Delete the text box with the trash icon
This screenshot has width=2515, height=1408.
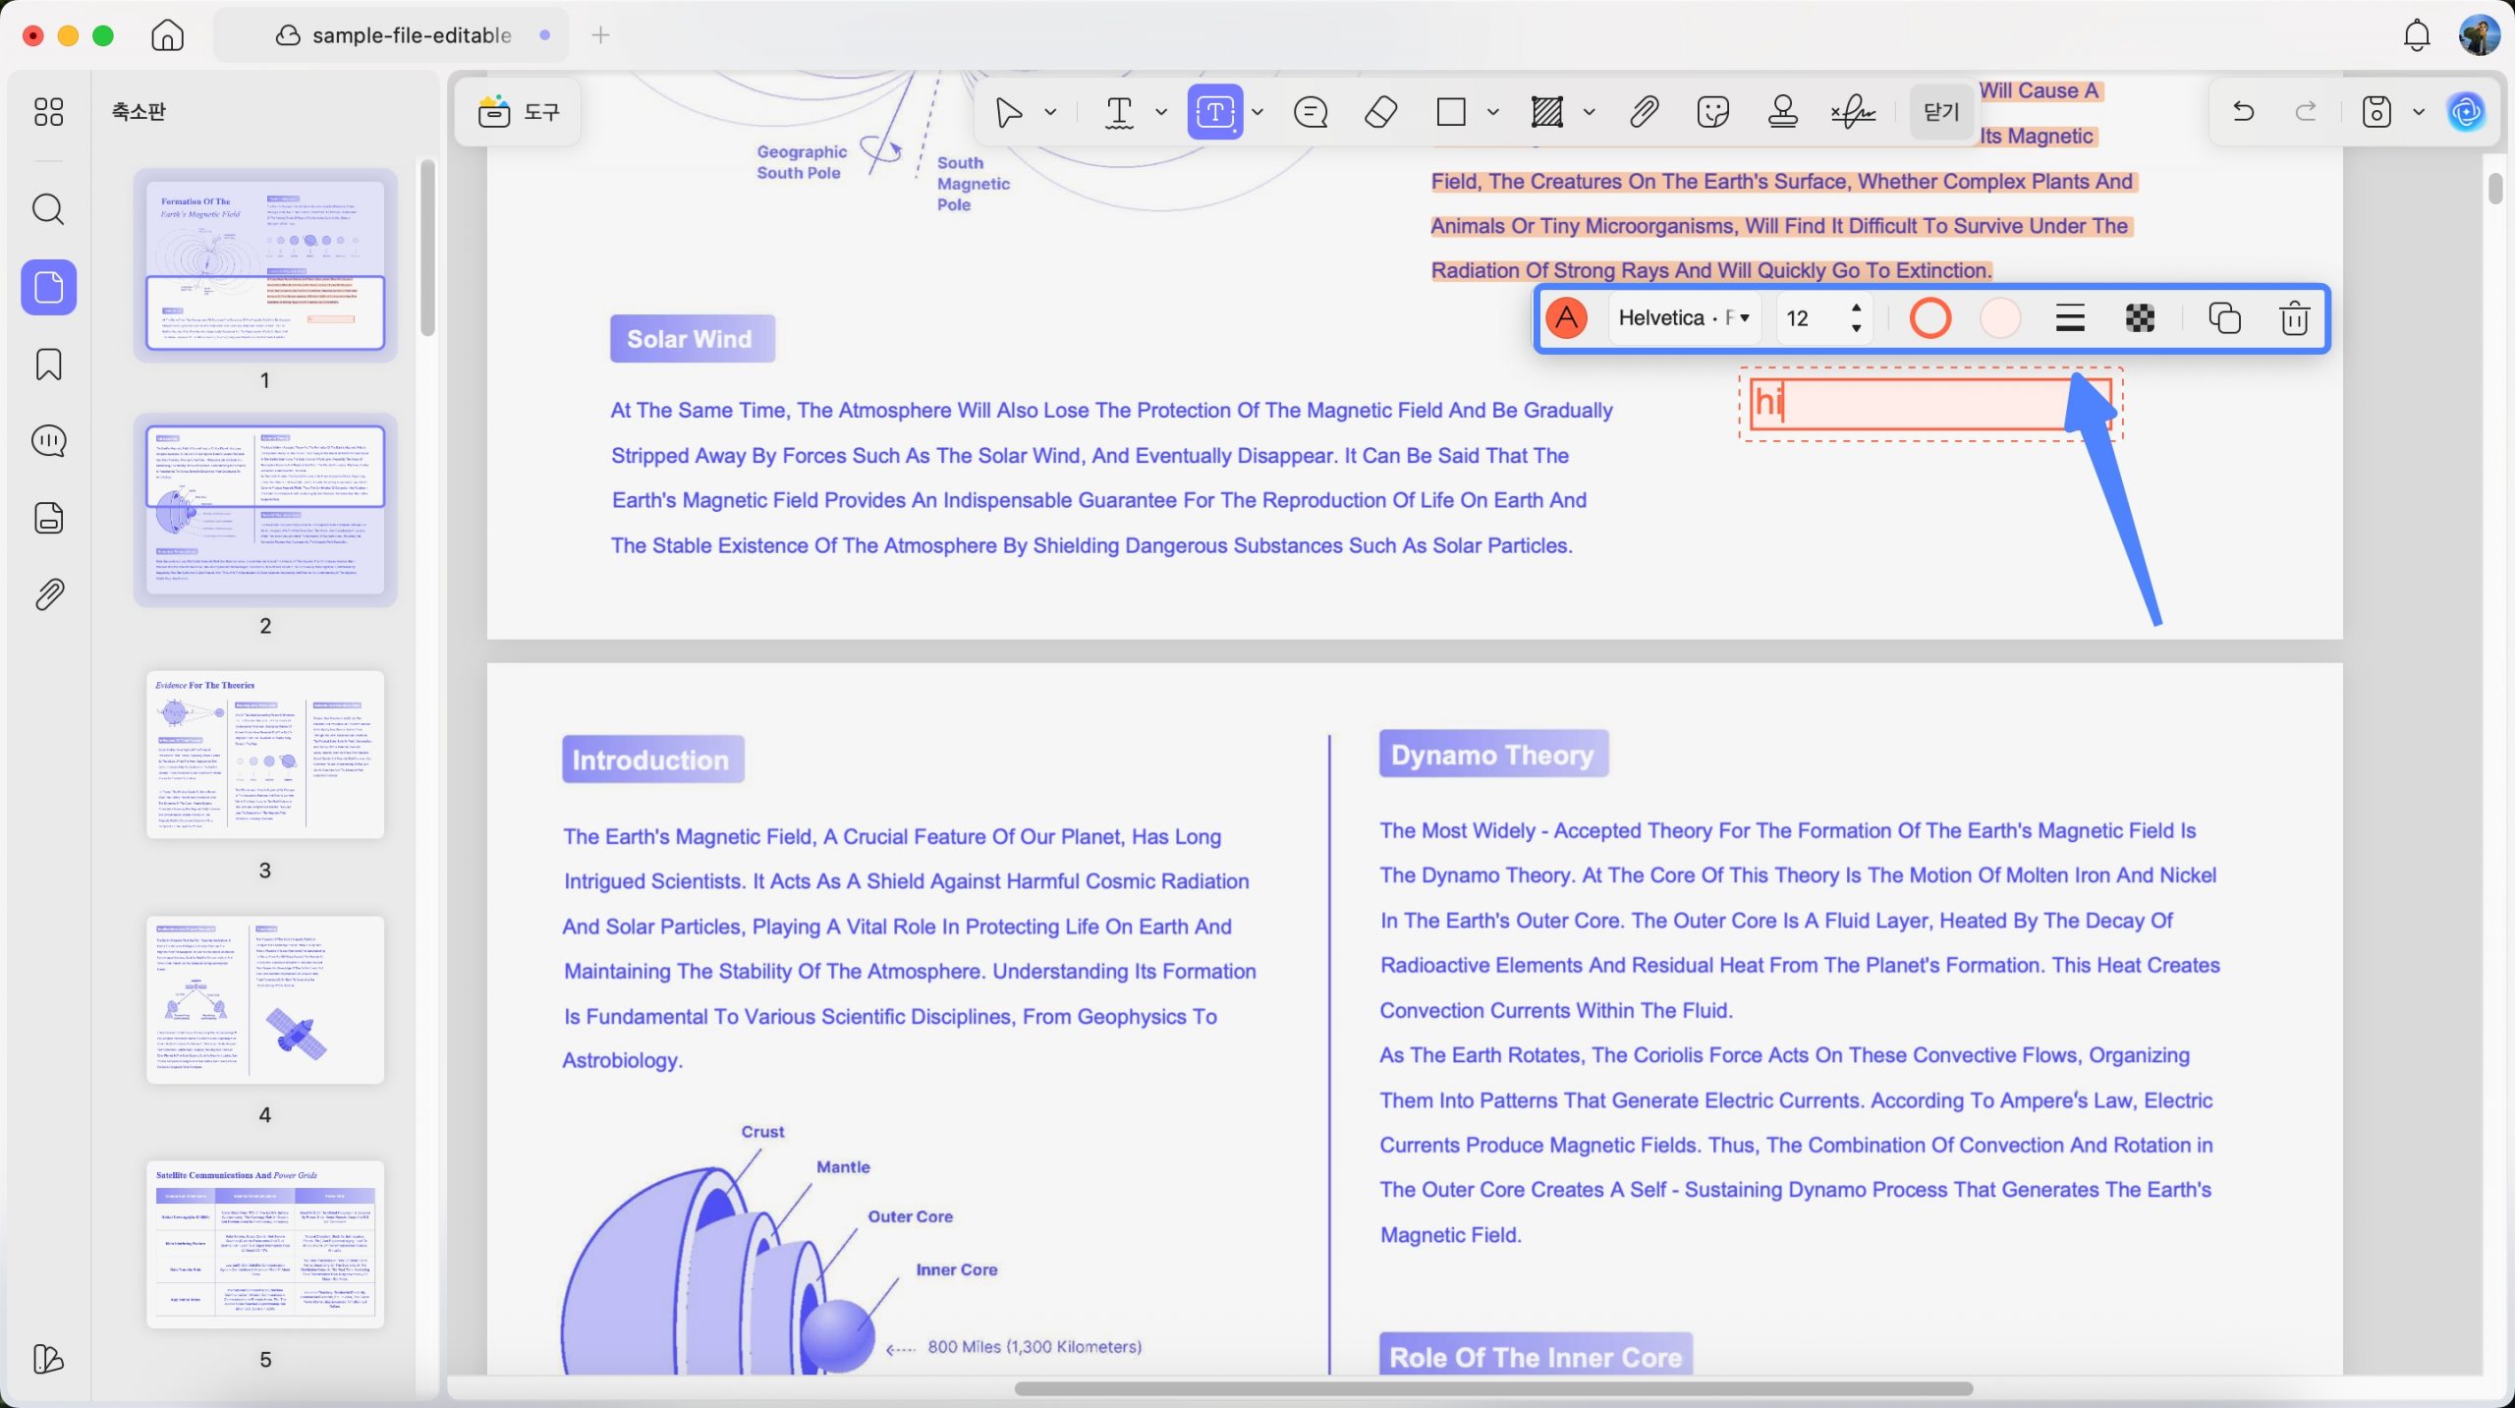[2294, 318]
